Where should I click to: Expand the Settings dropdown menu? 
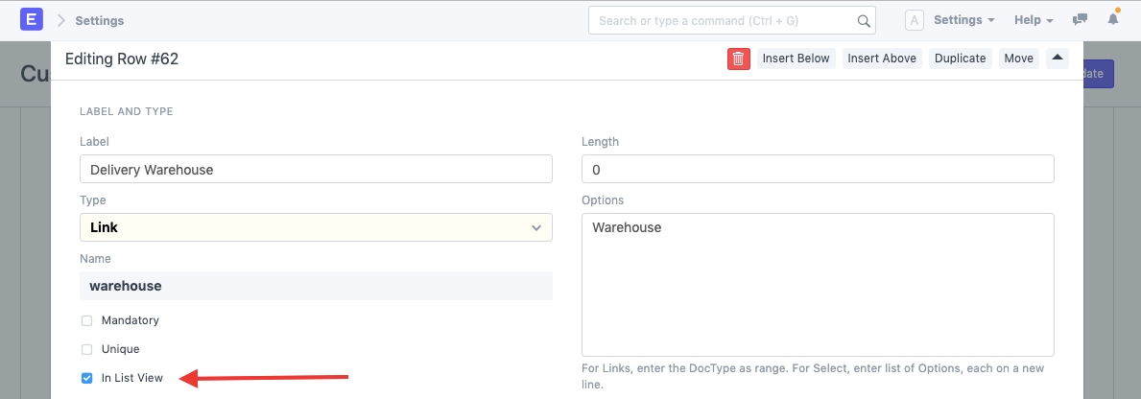pos(963,20)
